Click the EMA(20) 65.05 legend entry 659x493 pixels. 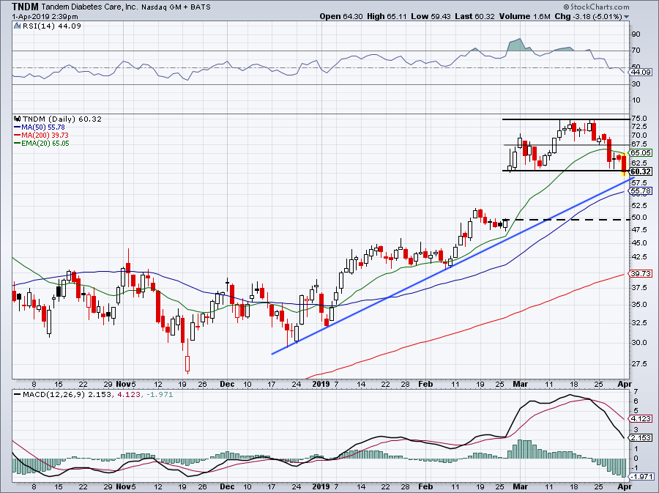tap(42, 143)
